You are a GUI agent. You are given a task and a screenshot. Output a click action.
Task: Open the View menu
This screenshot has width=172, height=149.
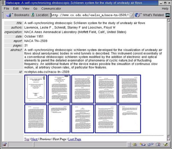pos(26,9)
